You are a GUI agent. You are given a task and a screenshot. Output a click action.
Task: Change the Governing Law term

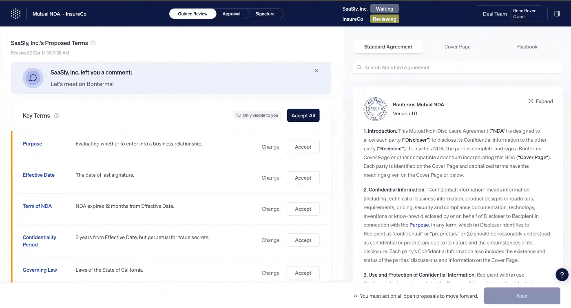tap(270, 273)
